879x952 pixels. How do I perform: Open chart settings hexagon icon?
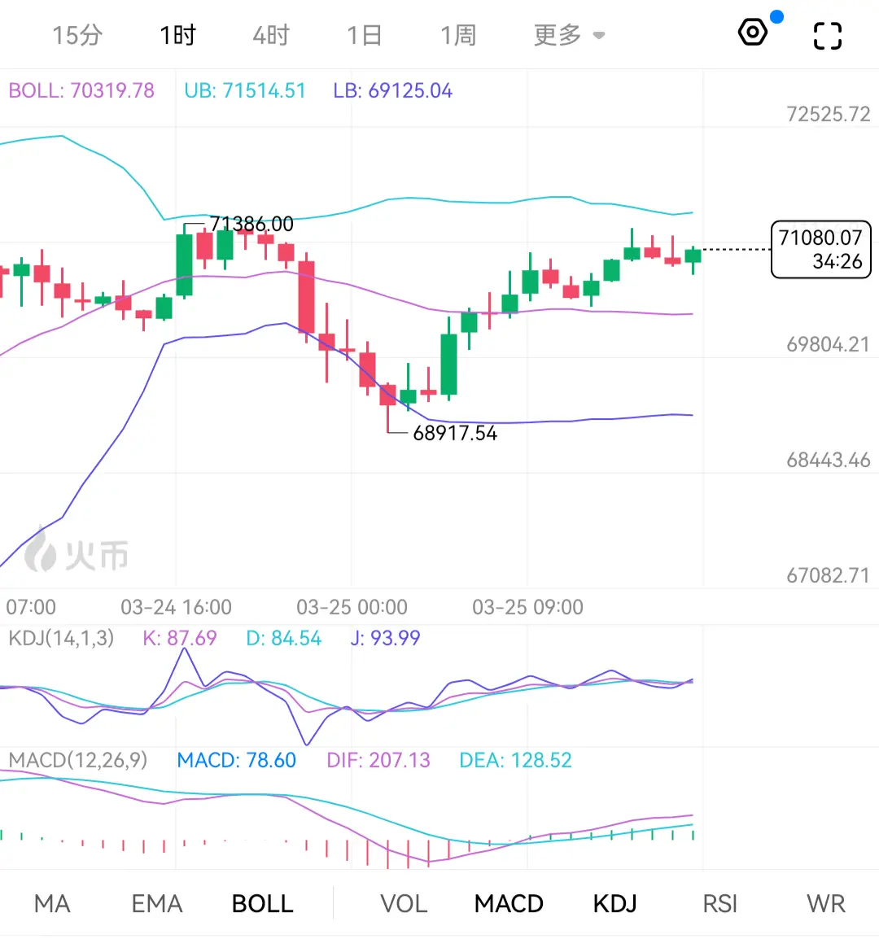[753, 33]
